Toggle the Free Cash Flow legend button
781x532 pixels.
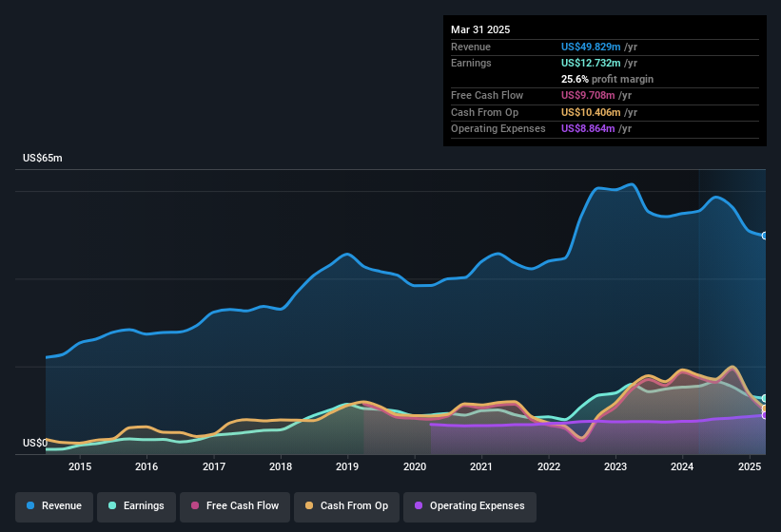pos(235,506)
